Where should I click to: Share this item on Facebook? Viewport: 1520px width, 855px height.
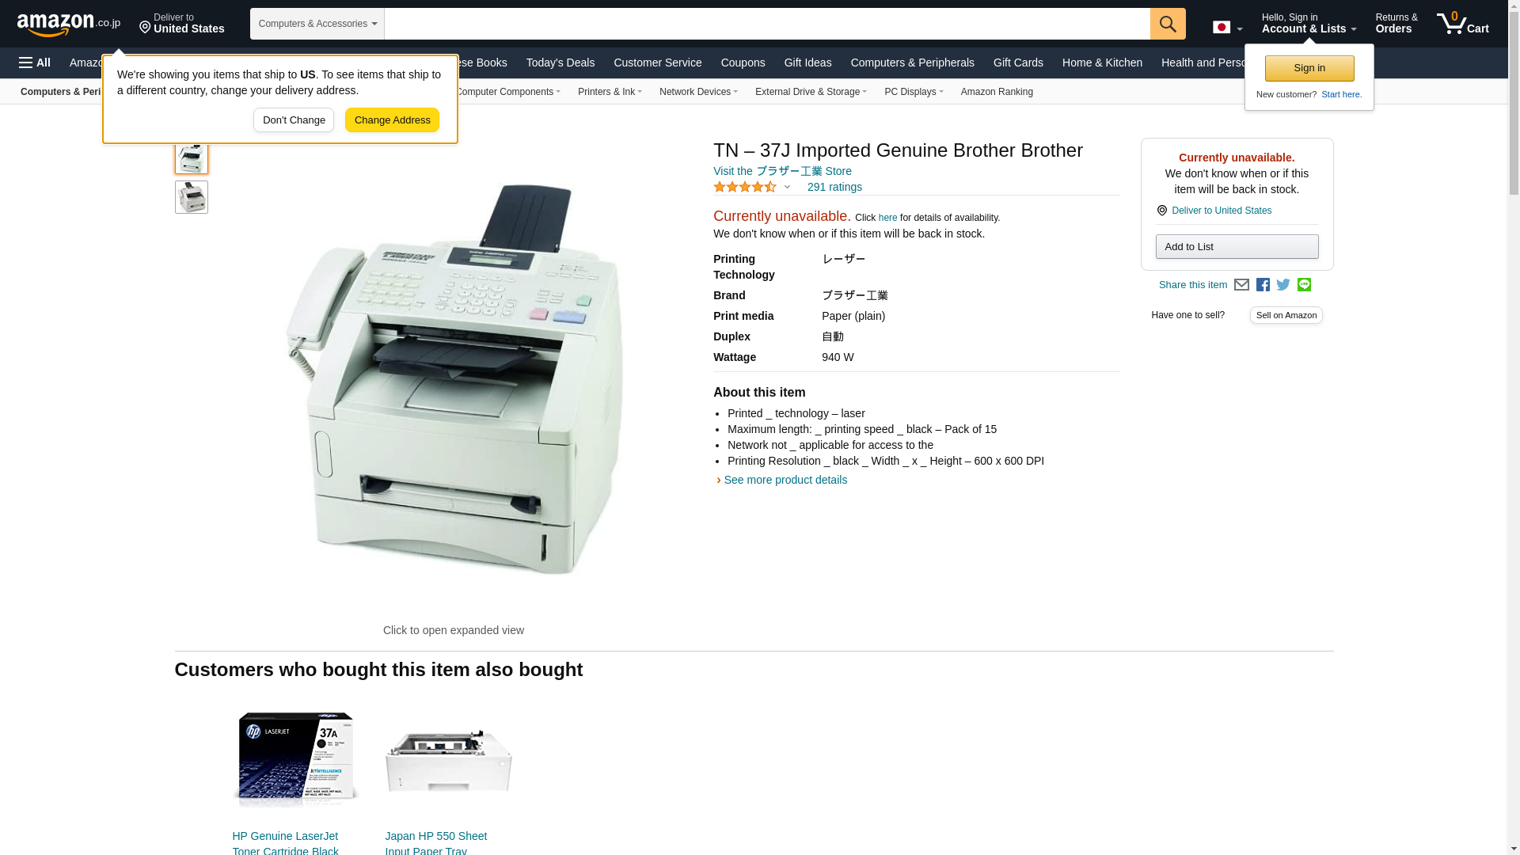point(1263,285)
